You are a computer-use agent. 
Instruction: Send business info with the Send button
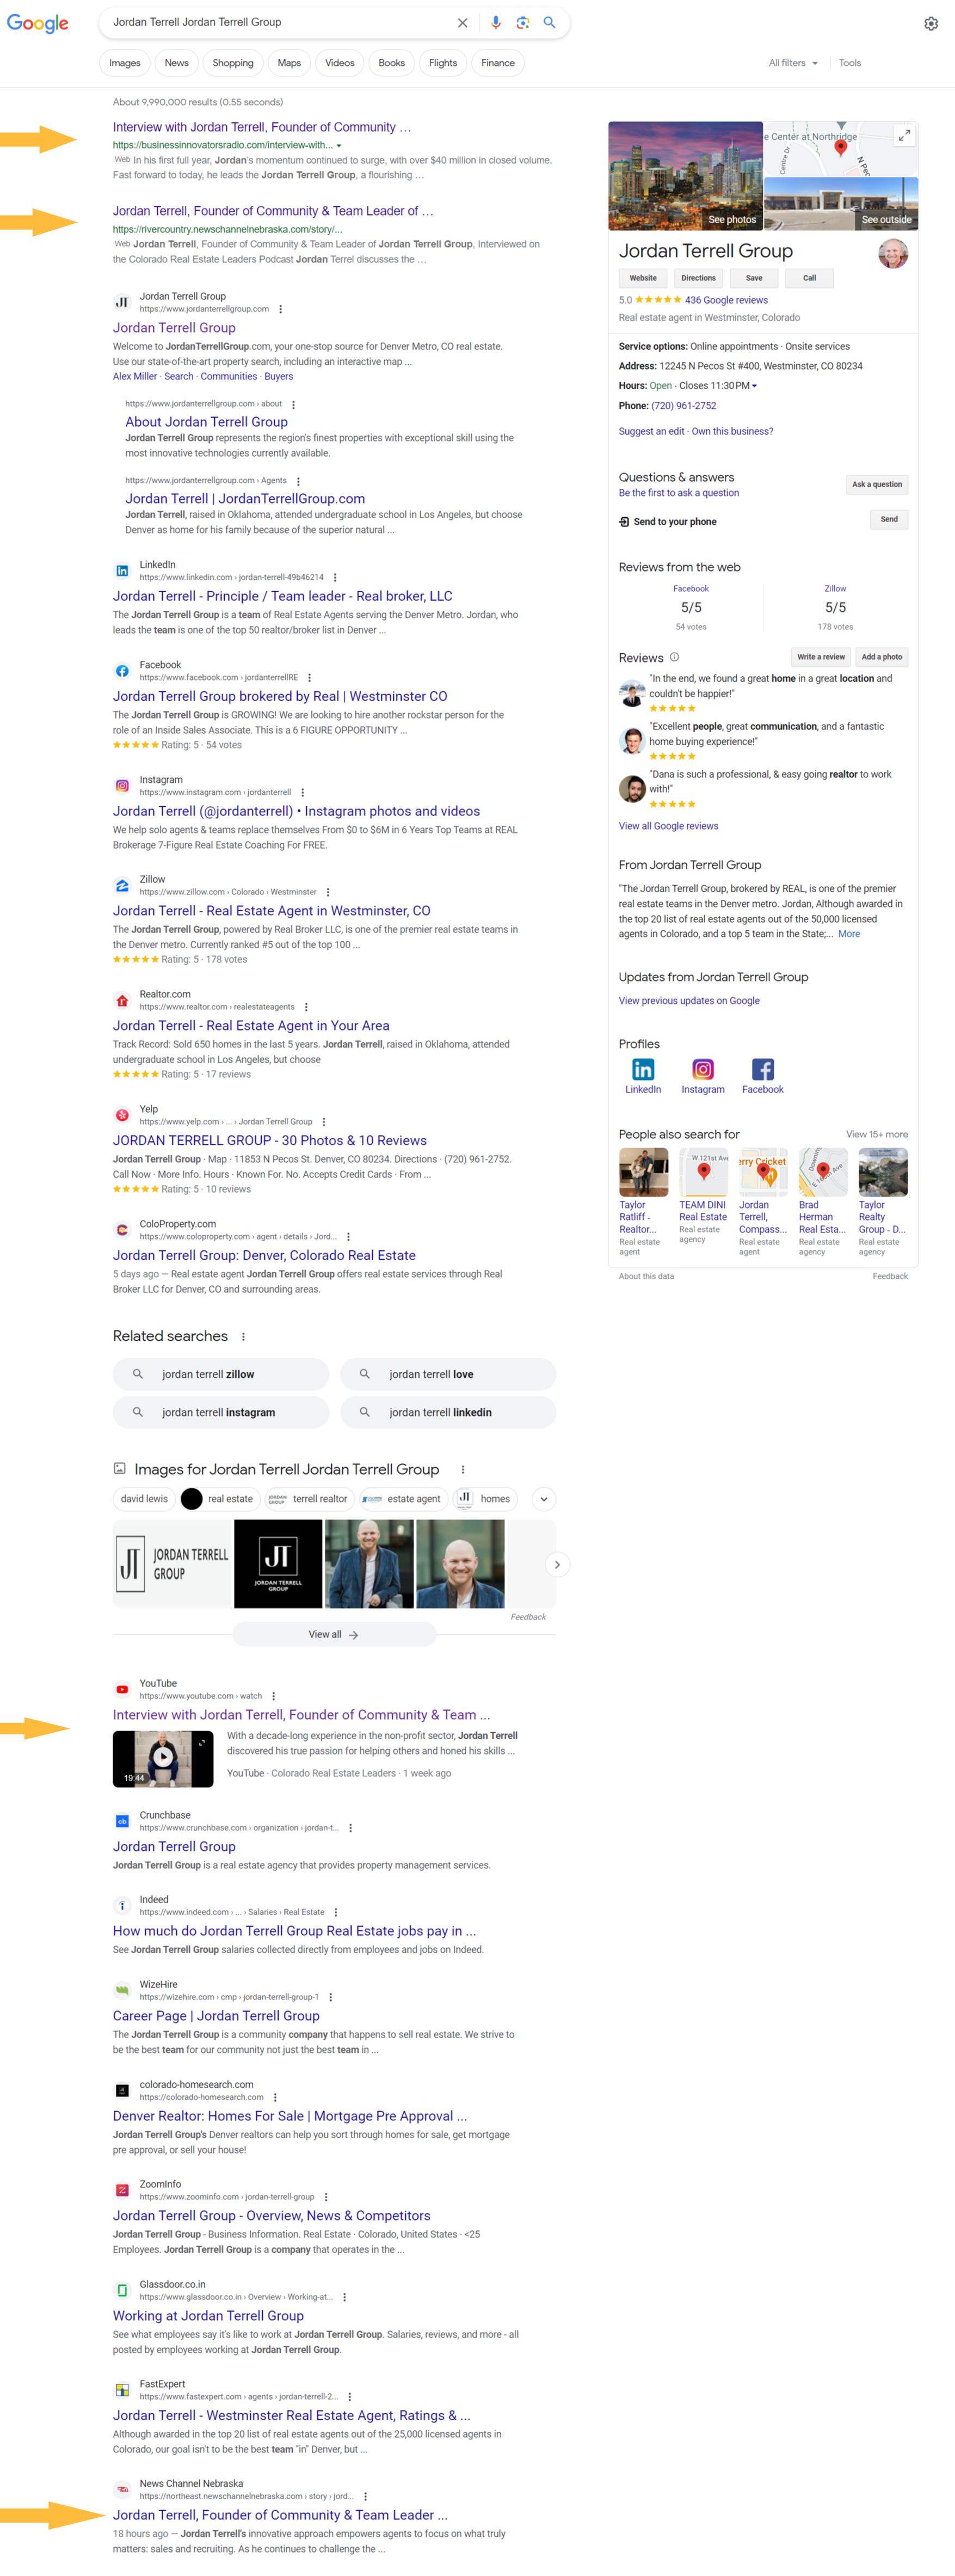point(889,519)
